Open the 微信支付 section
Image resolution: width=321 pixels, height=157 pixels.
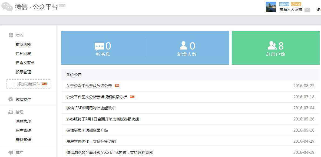click(23, 99)
